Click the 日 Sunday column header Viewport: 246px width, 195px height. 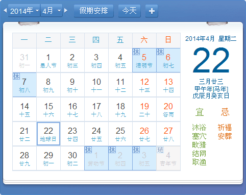click(168, 40)
